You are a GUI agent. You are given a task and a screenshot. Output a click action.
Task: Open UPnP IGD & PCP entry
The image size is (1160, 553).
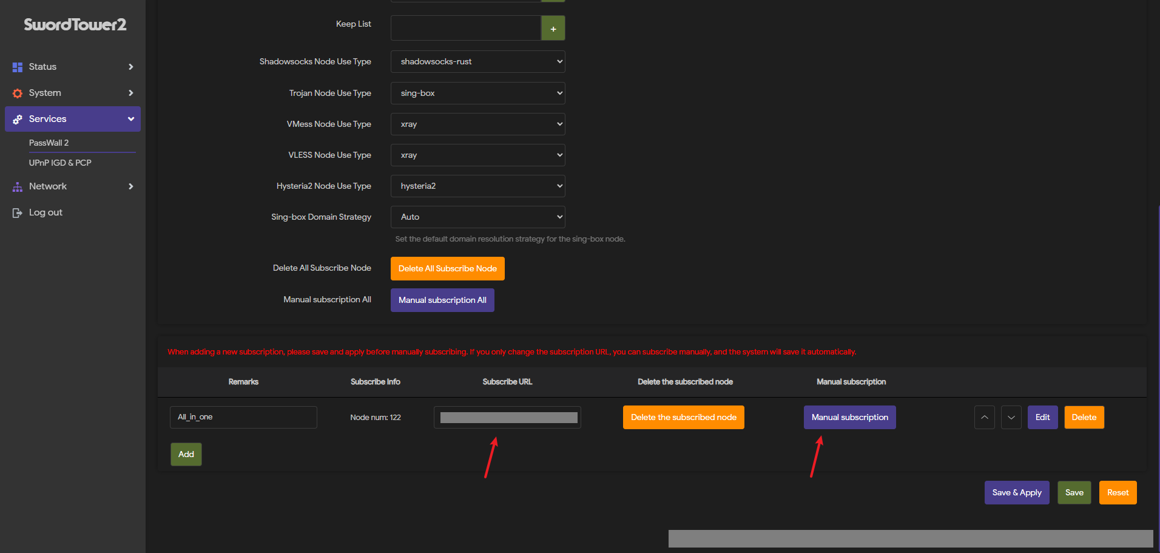60,163
